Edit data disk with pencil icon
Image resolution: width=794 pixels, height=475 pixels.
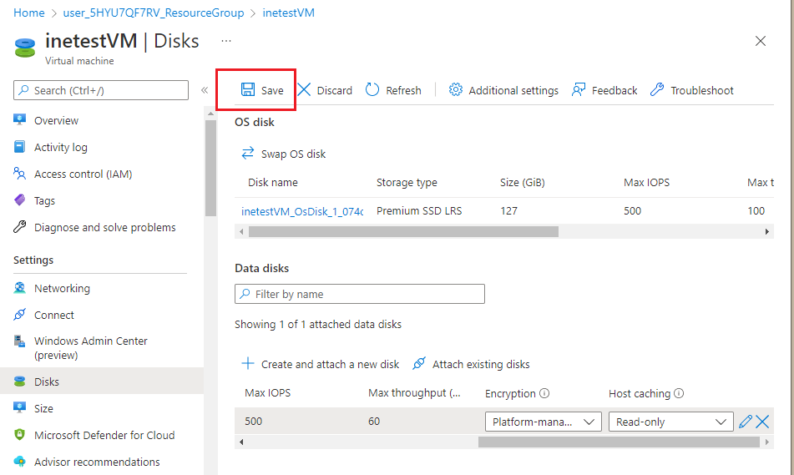point(746,422)
